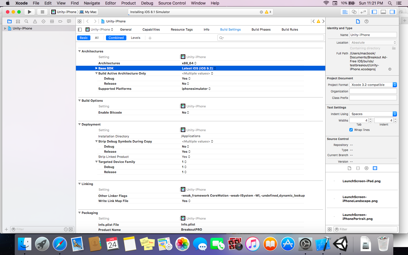The image size is (408, 255).
Task: Toggle the Wrap lines checkbox
Action: [x=351, y=130]
